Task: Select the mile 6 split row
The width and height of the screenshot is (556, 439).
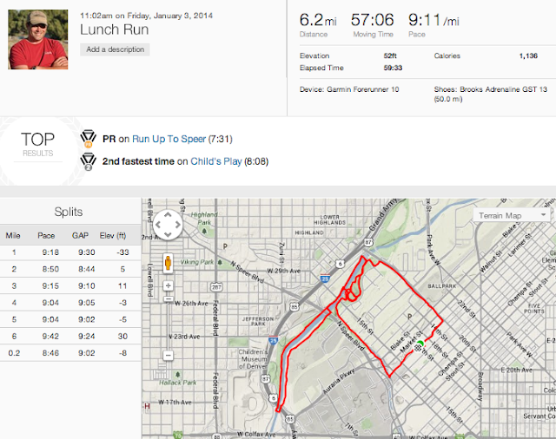Action: pyautogui.click(x=70, y=337)
